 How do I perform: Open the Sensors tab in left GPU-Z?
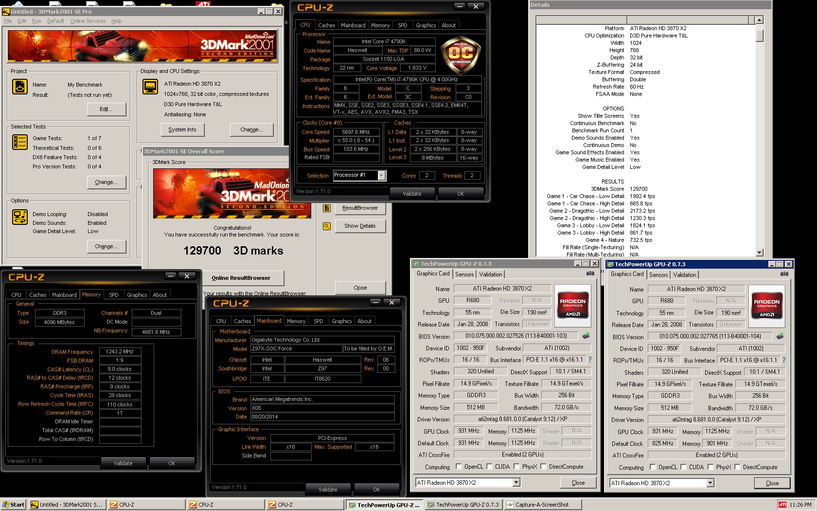click(464, 274)
